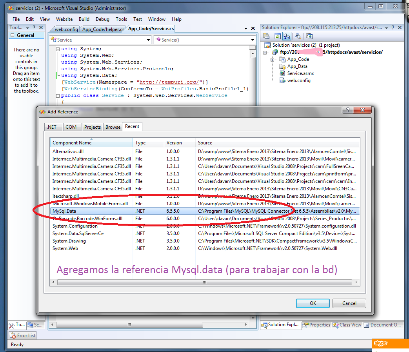
Task: Open the Website menu
Action: click(x=64, y=19)
